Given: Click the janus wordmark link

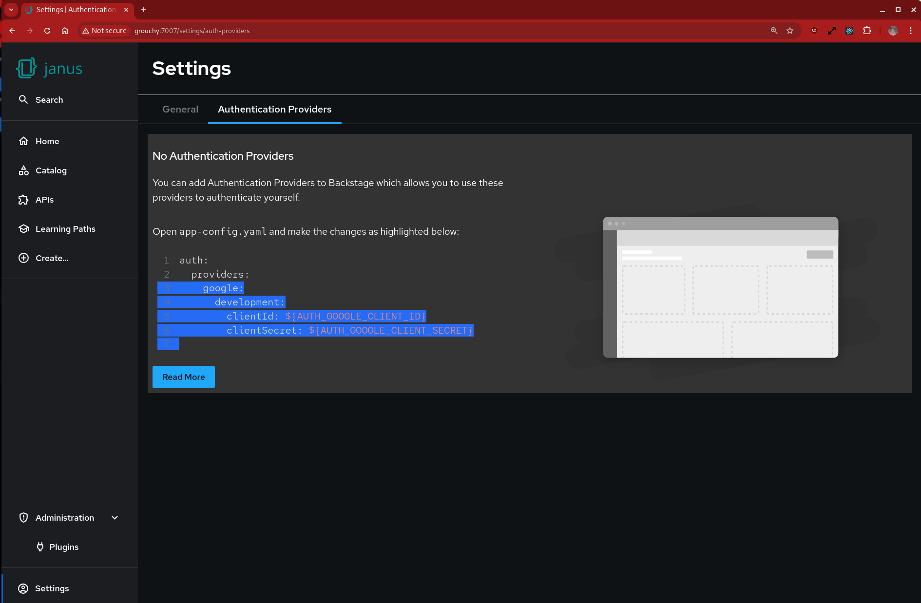Looking at the screenshot, I should pyautogui.click(x=63, y=69).
